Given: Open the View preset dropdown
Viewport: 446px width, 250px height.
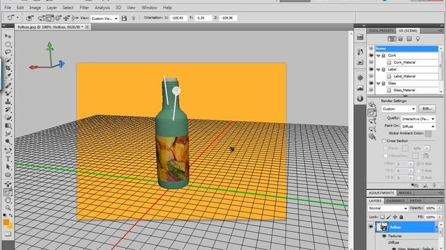Looking at the screenshot, I should 105,19.
